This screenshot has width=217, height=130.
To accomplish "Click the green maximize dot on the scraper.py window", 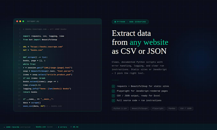I will (x=23, y=21).
